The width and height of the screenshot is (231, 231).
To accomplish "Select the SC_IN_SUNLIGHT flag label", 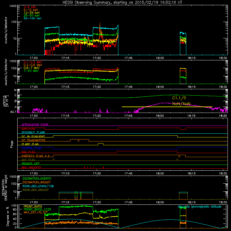I will click(x=33, y=136).
